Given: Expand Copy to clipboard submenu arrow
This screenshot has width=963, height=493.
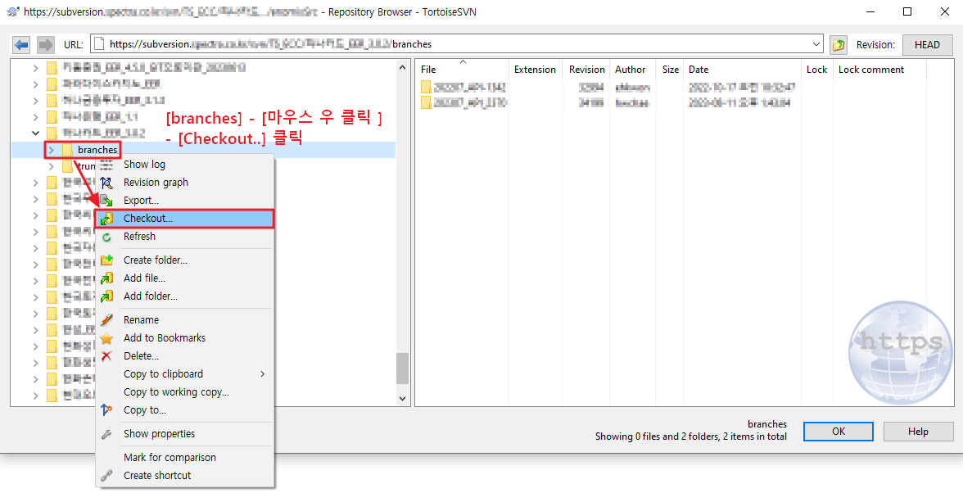Looking at the screenshot, I should [x=262, y=374].
